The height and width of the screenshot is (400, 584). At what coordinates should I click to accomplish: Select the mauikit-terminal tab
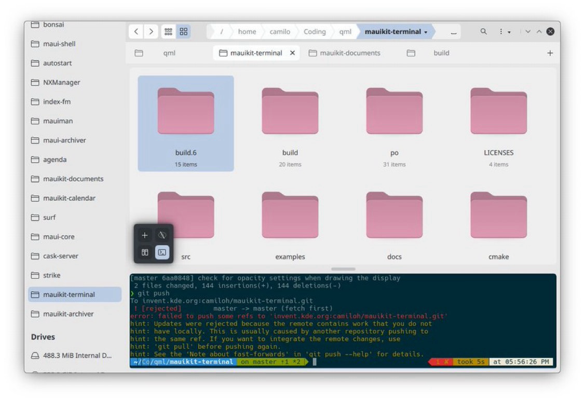click(x=256, y=53)
